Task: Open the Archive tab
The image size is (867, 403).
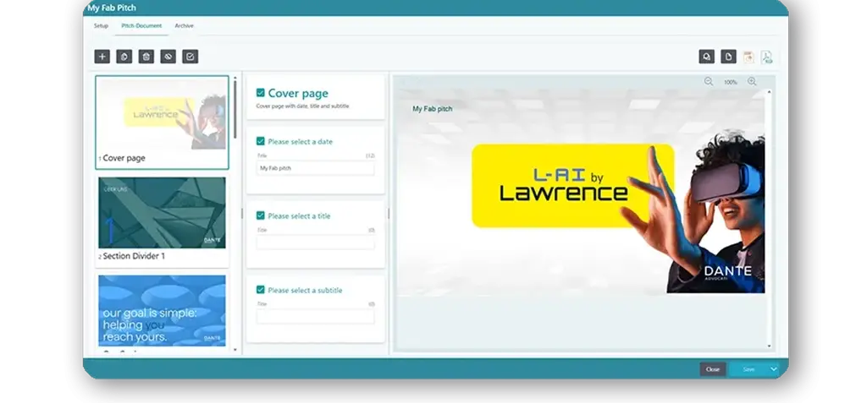Action: (x=184, y=26)
